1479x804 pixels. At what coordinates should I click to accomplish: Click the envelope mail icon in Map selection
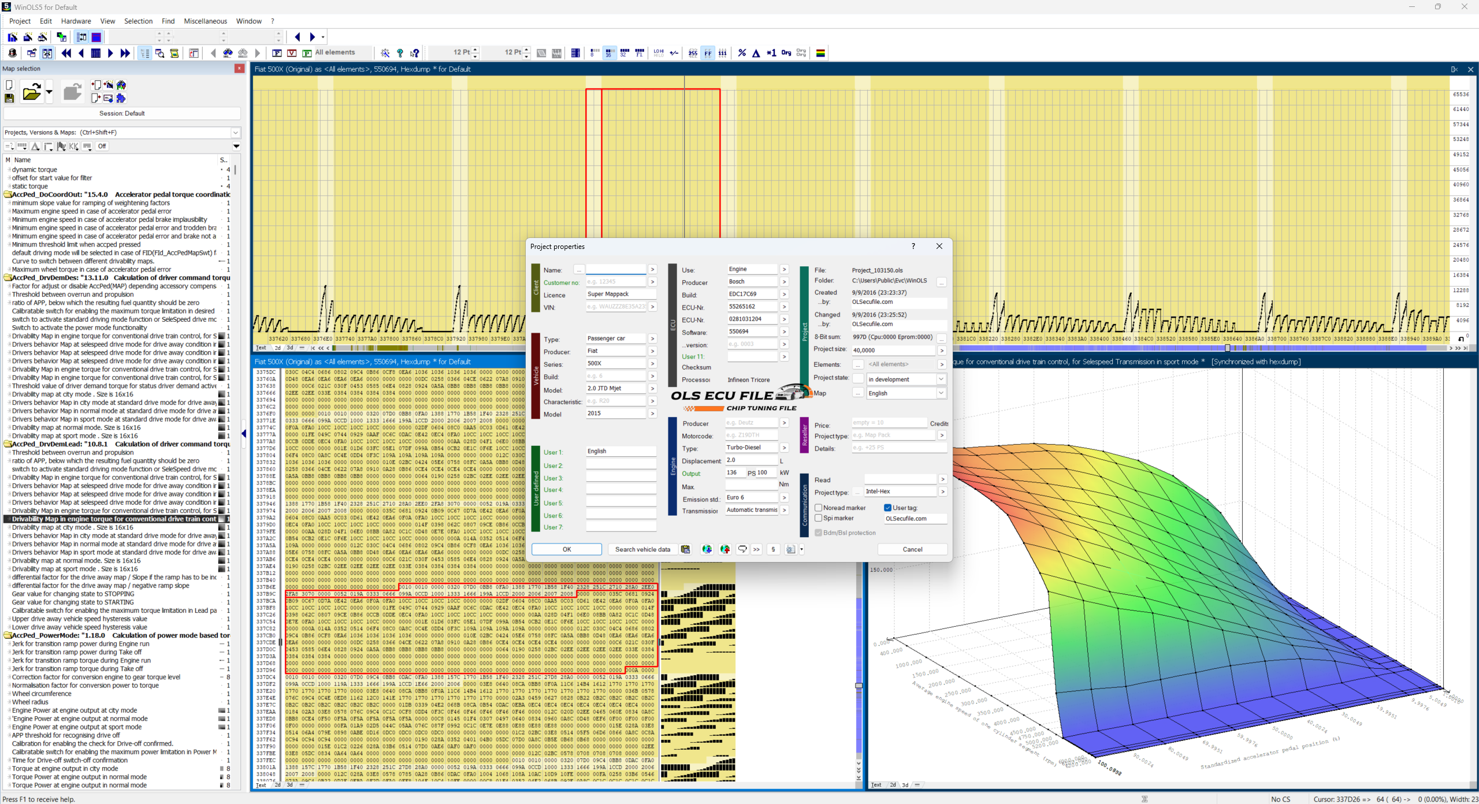(x=108, y=98)
